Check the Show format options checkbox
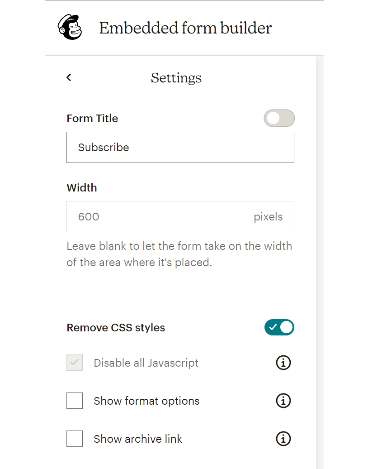 [75, 401]
